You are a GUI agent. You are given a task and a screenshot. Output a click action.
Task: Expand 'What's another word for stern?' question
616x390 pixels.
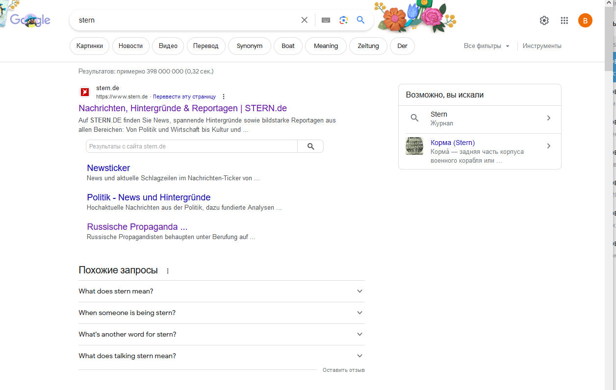[x=359, y=334]
